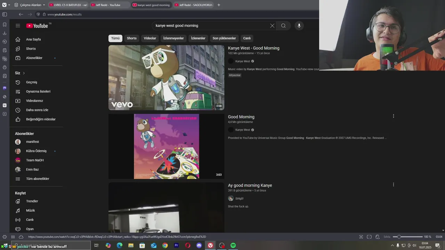The width and height of the screenshot is (445, 250).
Task: Open Kanye West - Good Morning video title
Action: (253, 48)
